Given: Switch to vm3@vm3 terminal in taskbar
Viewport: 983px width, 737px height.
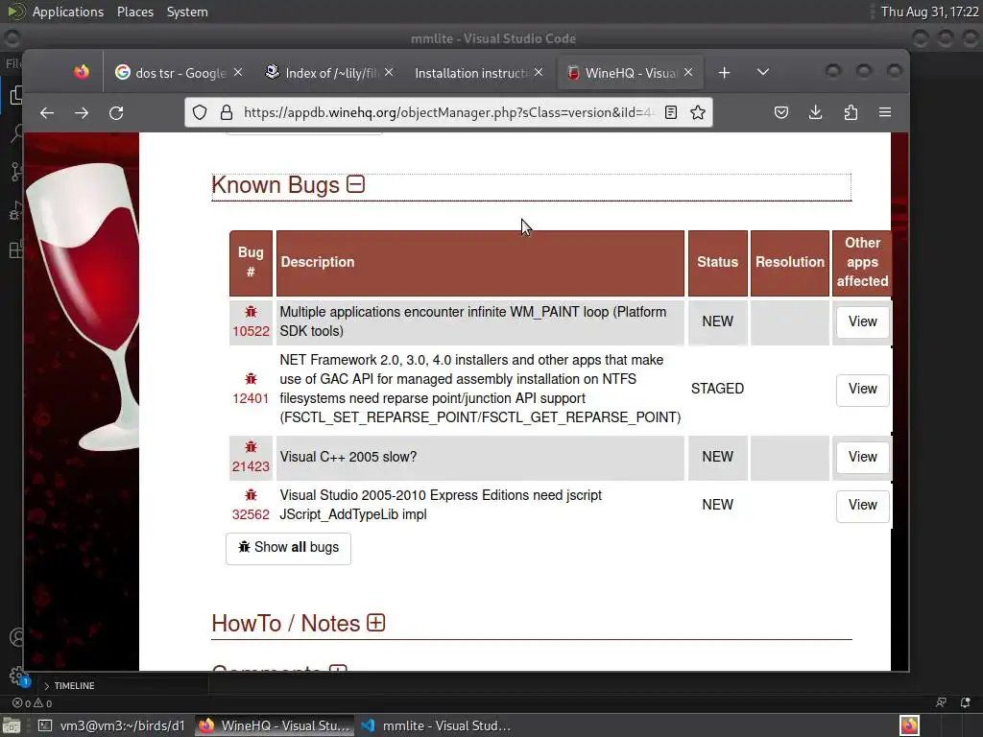Looking at the screenshot, I should [112, 725].
